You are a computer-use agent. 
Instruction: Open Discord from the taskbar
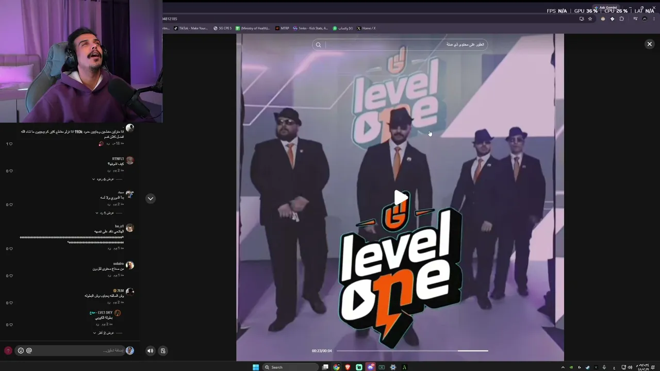click(370, 367)
